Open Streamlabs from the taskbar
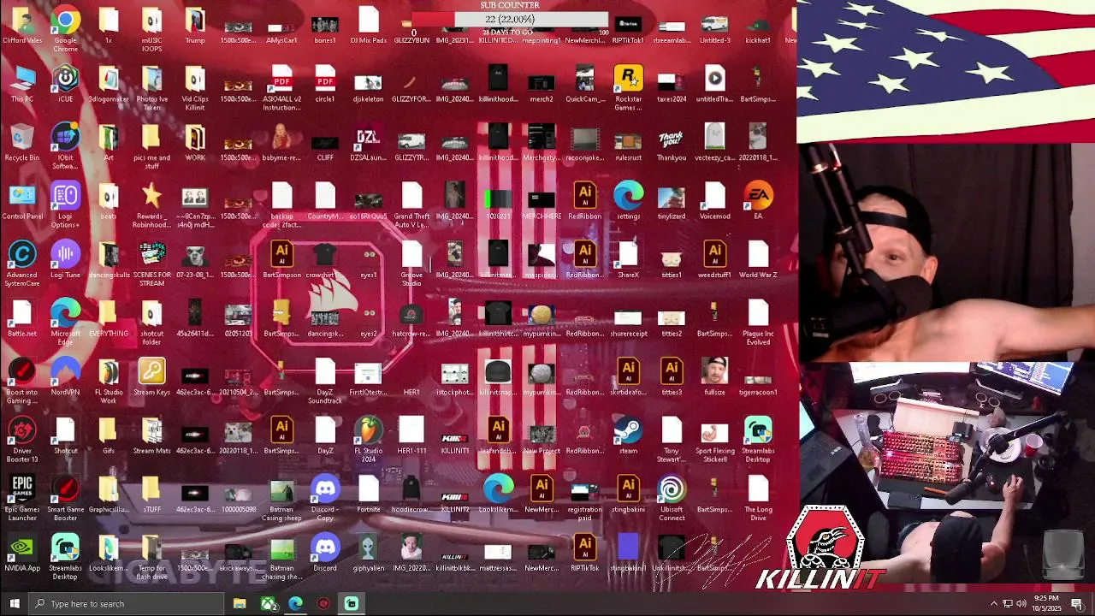The height and width of the screenshot is (616, 1095). click(352, 604)
